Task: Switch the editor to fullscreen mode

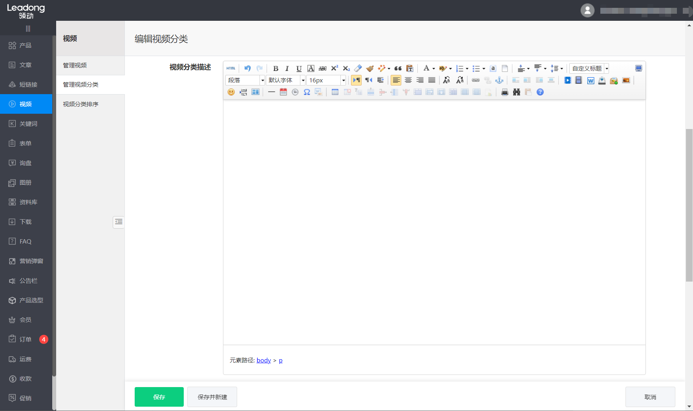Action: (638, 67)
